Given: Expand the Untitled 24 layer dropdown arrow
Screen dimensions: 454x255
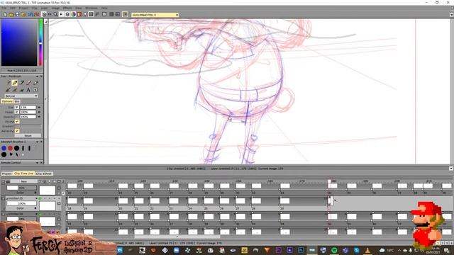Looking at the screenshot, I should pyautogui.click(x=36, y=214).
